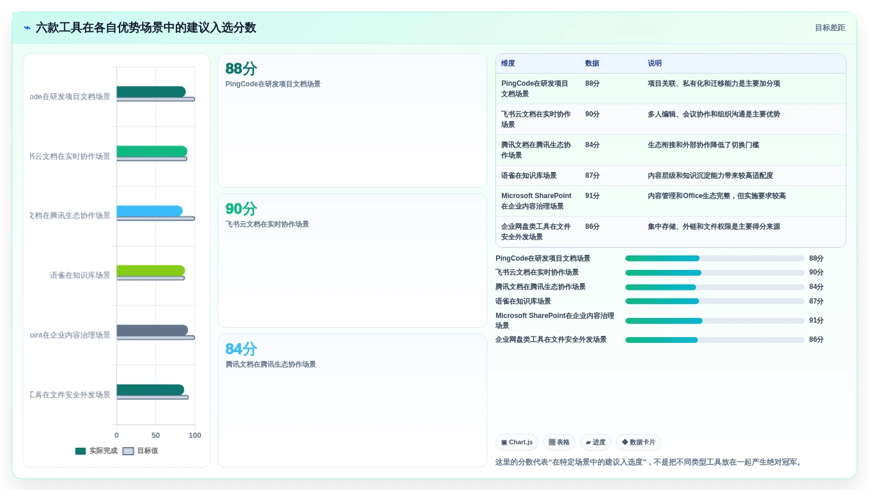Click the blue 腾讯文档 chart bar
The width and height of the screenshot is (869, 490).
(150, 211)
